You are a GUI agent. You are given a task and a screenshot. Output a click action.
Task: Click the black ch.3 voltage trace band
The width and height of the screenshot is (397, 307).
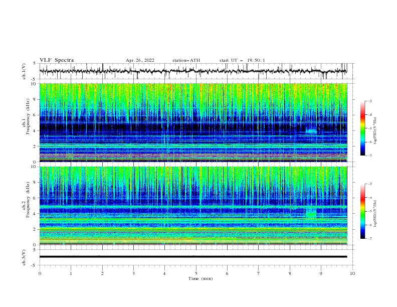tap(193, 257)
